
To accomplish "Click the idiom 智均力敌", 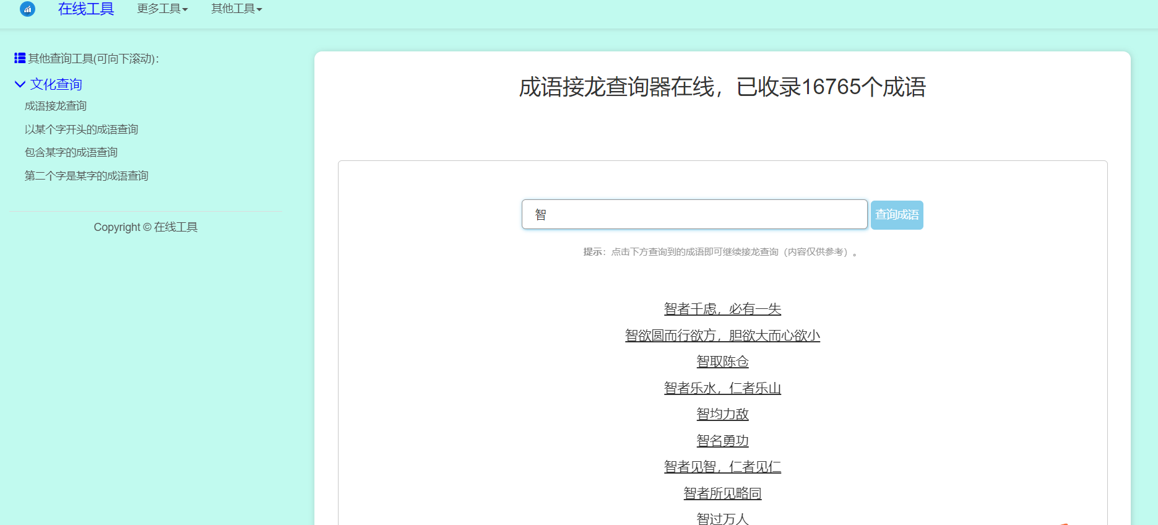I will pos(722,414).
